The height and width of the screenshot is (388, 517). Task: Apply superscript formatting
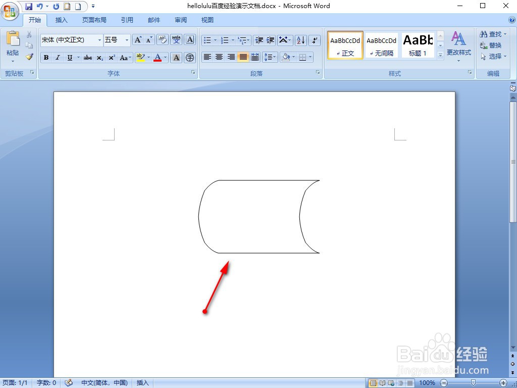112,58
